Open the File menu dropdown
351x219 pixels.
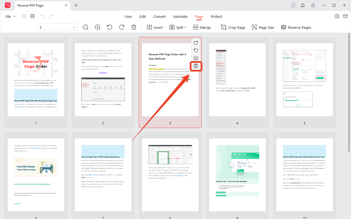coord(10,16)
